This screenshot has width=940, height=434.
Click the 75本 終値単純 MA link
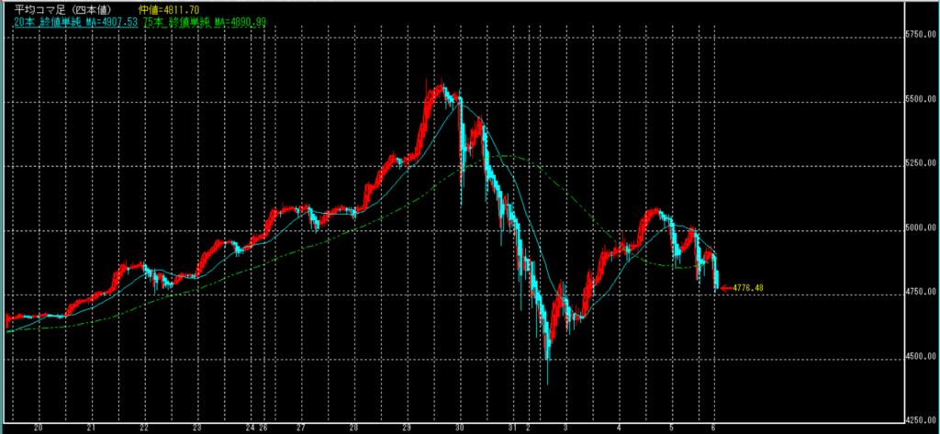[204, 20]
